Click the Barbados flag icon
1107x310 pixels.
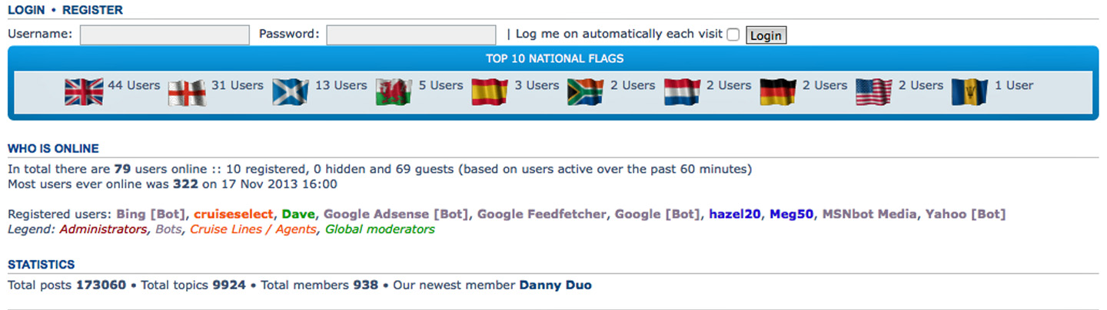point(969,92)
